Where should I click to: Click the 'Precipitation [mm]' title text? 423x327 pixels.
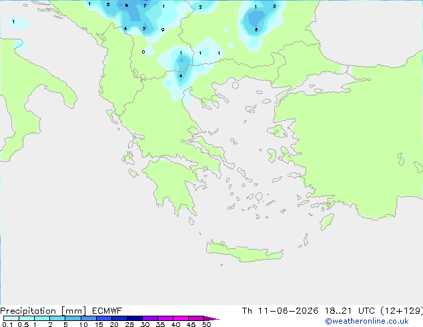point(43,311)
